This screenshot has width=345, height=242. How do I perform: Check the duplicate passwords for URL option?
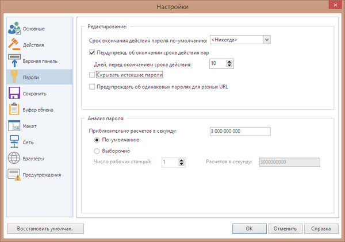coord(93,87)
